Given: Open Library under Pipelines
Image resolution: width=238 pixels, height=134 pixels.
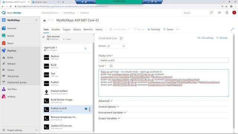Looking at the screenshot, I should (x=11, y=70).
